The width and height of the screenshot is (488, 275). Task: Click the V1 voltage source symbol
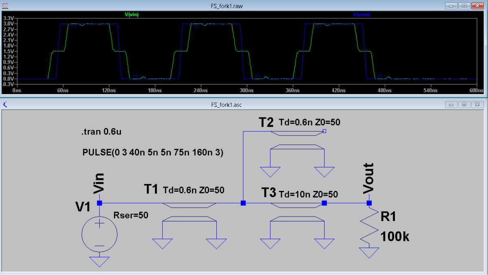pos(100,234)
